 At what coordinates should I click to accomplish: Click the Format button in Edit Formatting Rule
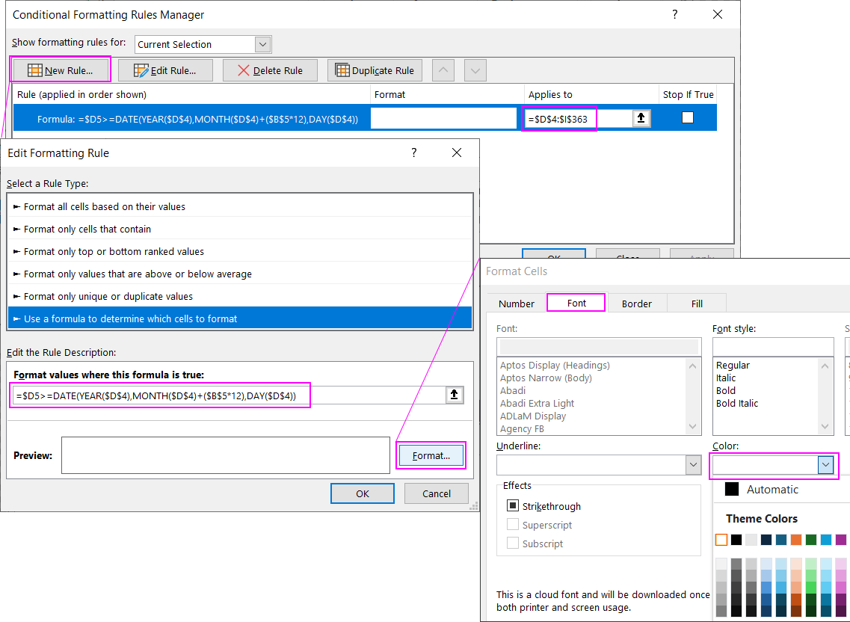pos(431,455)
